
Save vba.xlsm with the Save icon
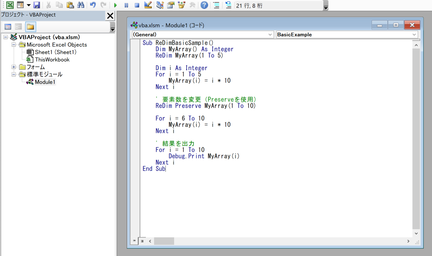37,5
